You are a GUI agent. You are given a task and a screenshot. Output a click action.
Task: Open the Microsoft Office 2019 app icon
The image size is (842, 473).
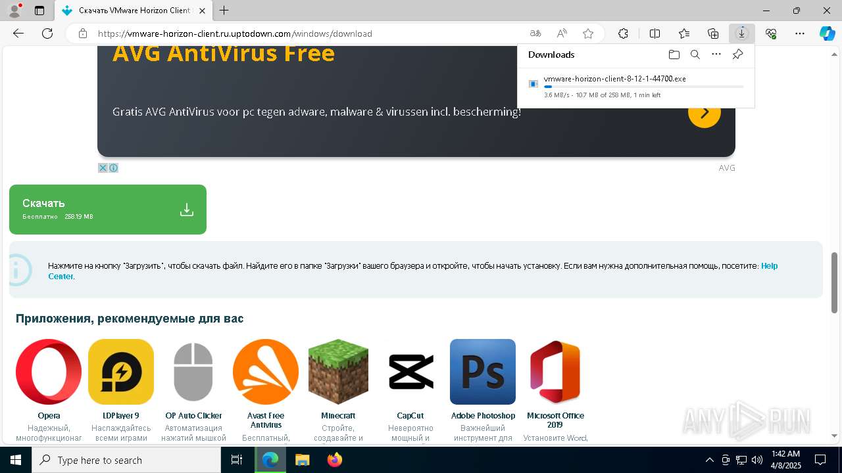(555, 372)
